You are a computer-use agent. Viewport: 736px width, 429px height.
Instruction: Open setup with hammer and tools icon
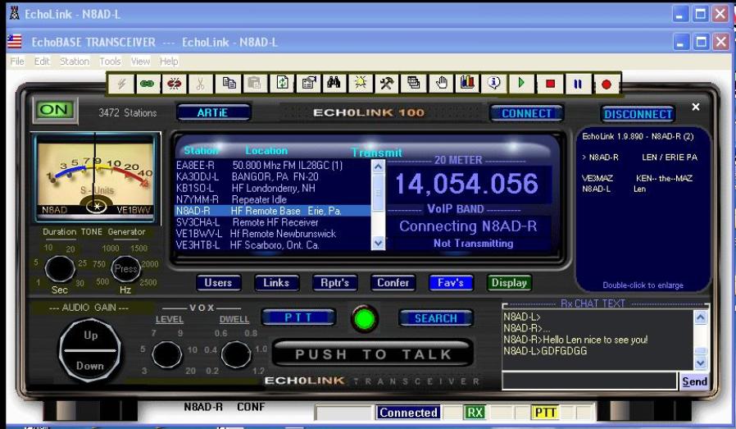click(x=387, y=84)
